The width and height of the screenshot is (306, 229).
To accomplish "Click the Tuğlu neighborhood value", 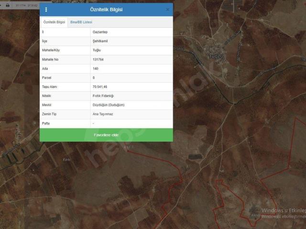I will point(97,50).
